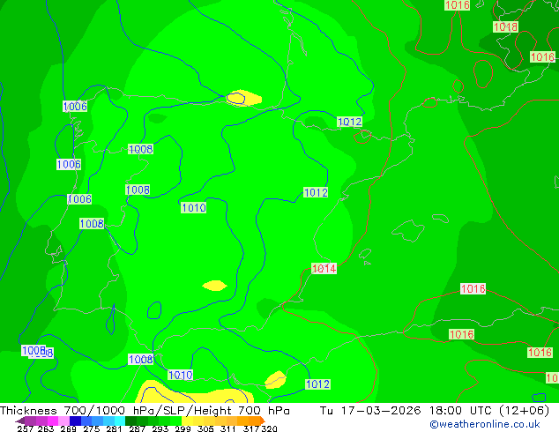Click the legend value 311

pyautogui.click(x=228, y=428)
